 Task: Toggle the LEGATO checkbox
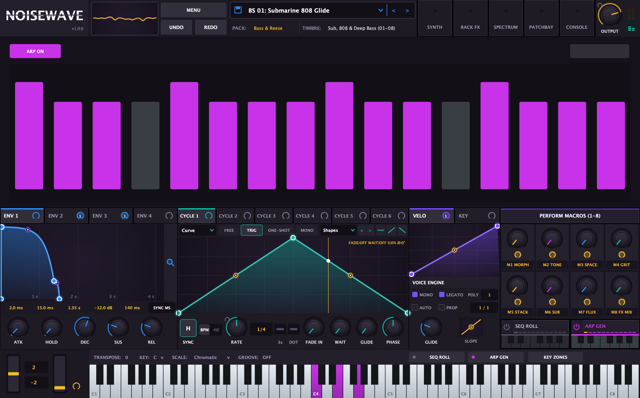click(442, 294)
